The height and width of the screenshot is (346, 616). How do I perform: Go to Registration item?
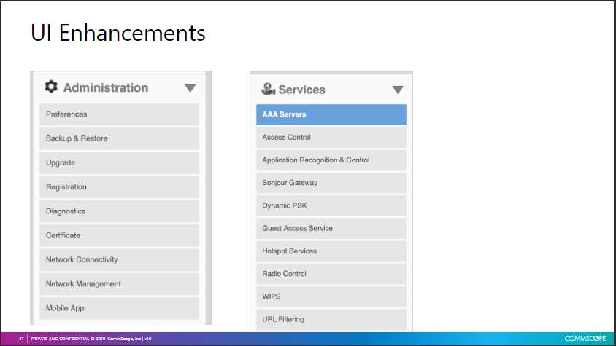pyautogui.click(x=119, y=187)
